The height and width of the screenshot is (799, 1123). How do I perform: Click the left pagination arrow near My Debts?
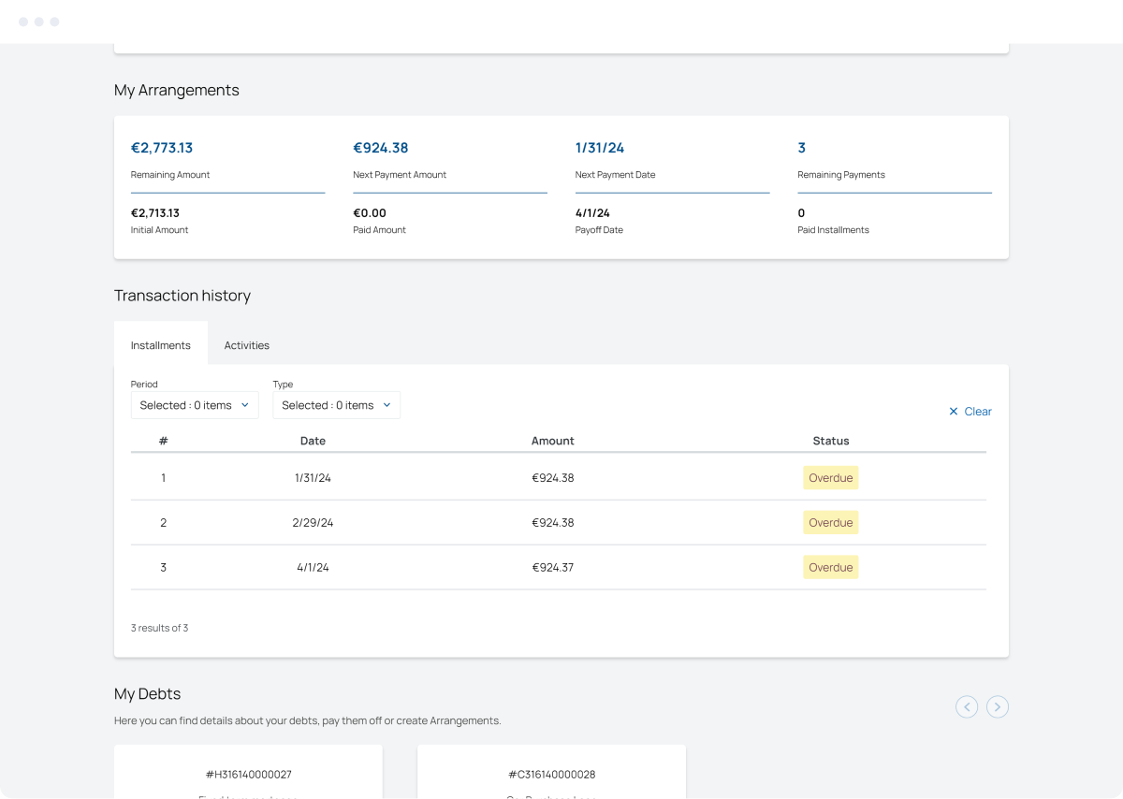pos(967,706)
